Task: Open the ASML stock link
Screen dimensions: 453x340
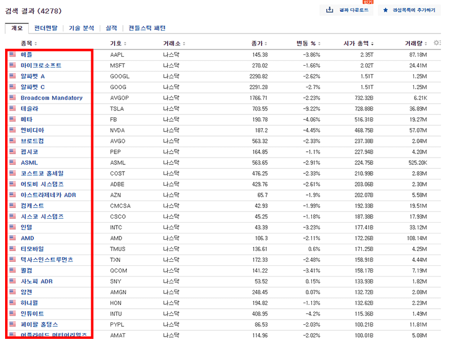Action: [x=29, y=163]
